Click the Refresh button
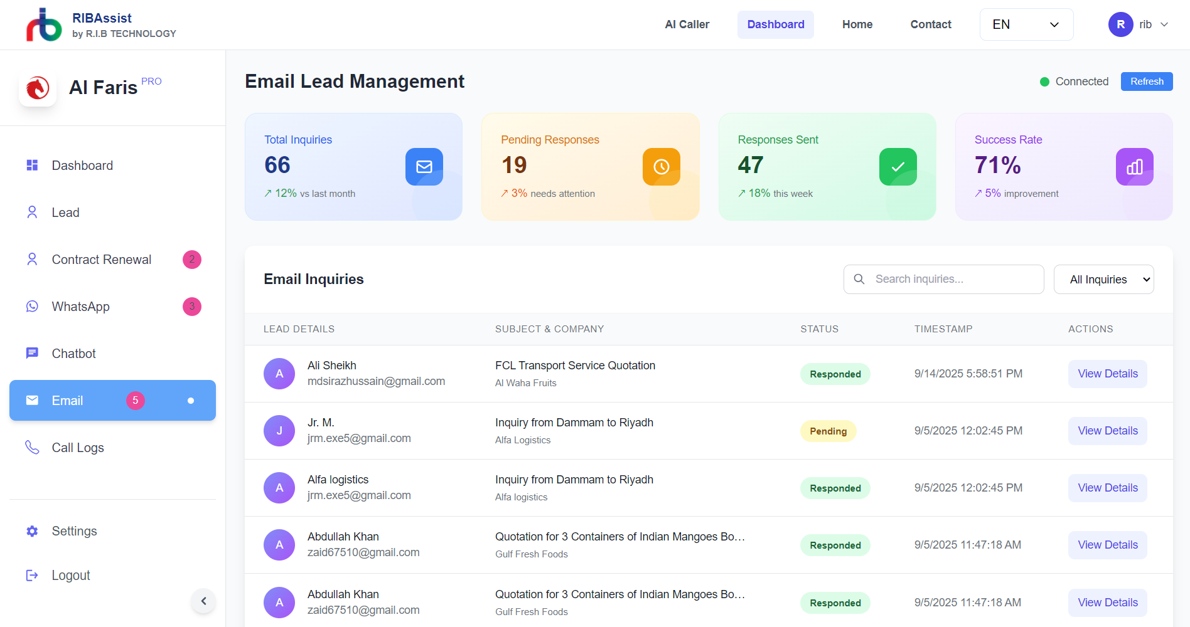The width and height of the screenshot is (1190, 627). pos(1147,82)
